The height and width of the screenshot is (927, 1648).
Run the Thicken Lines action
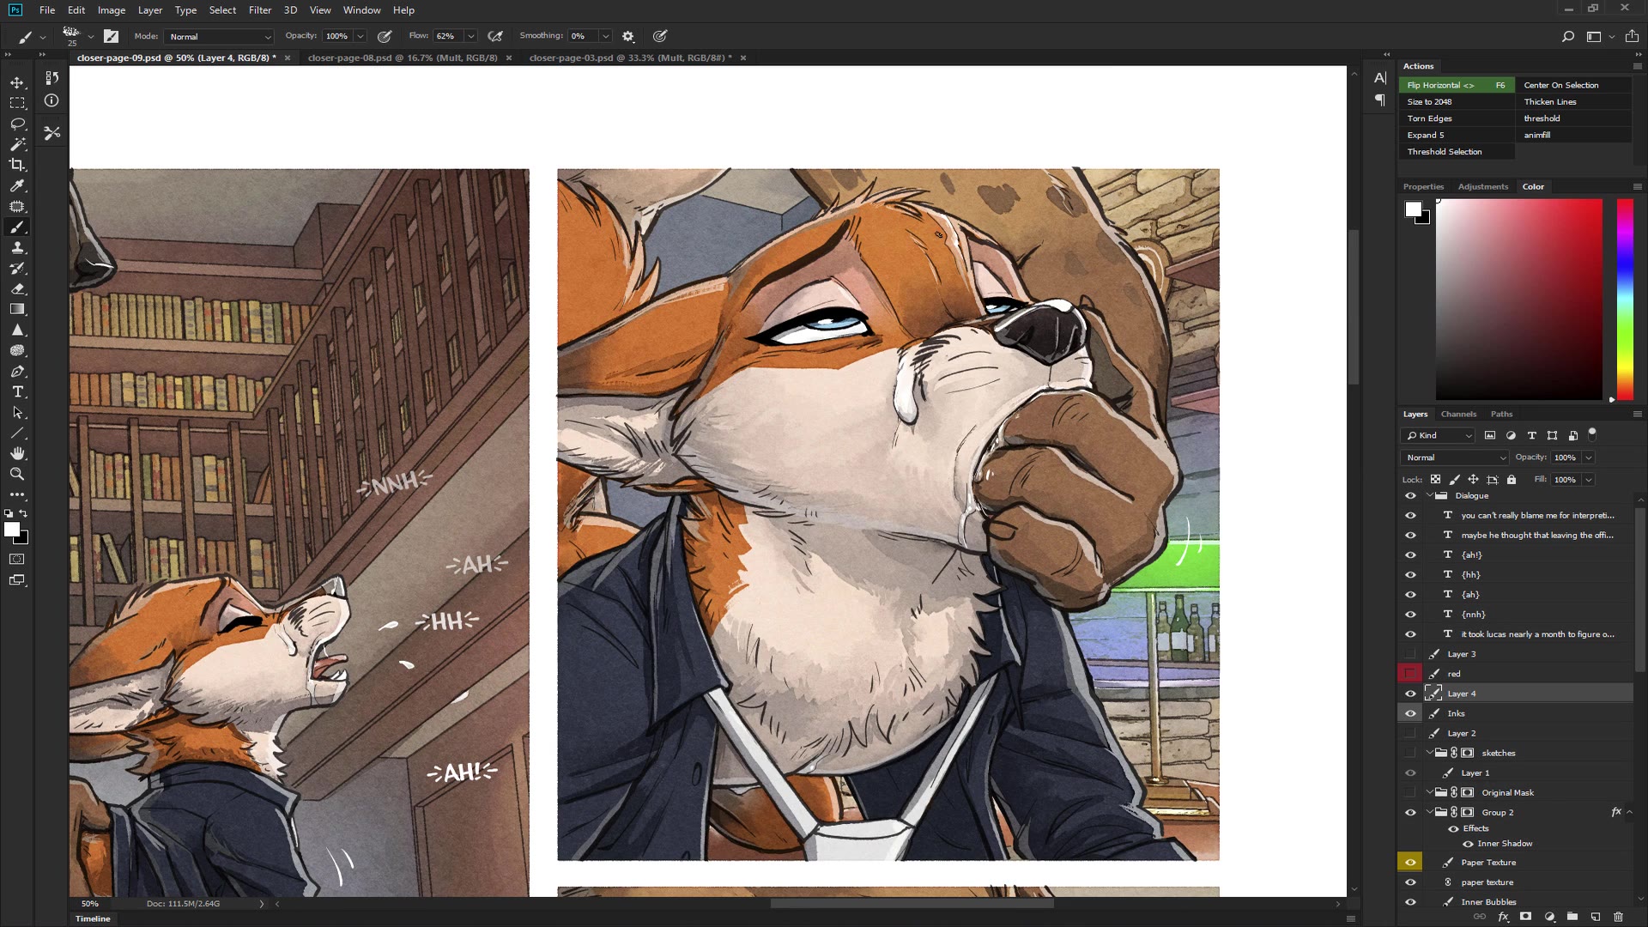click(x=1573, y=101)
